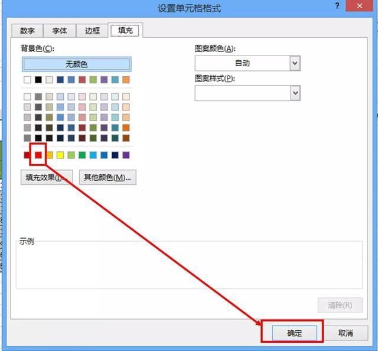Open the help question mark in title bar
Viewport: 378px width, 351px height.
click(x=337, y=6)
